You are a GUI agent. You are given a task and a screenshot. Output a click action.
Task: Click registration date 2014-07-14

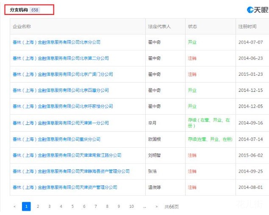[251, 139]
